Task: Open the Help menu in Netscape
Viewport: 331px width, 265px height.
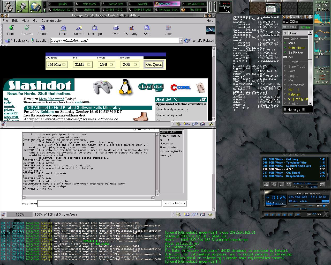Action: pyautogui.click(x=210, y=20)
